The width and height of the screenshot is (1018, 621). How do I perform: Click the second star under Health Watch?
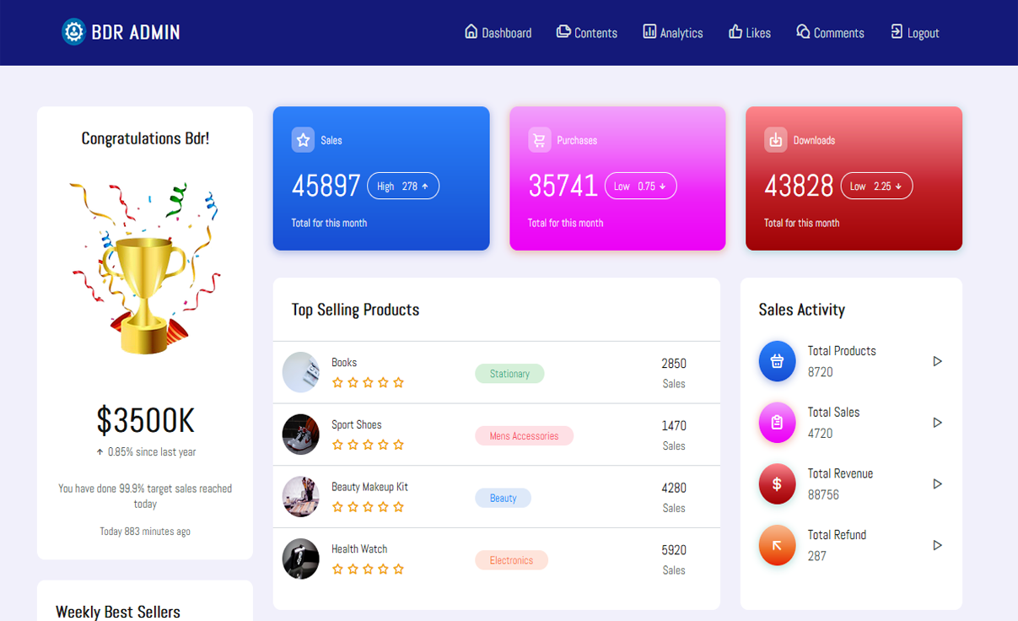[353, 570]
